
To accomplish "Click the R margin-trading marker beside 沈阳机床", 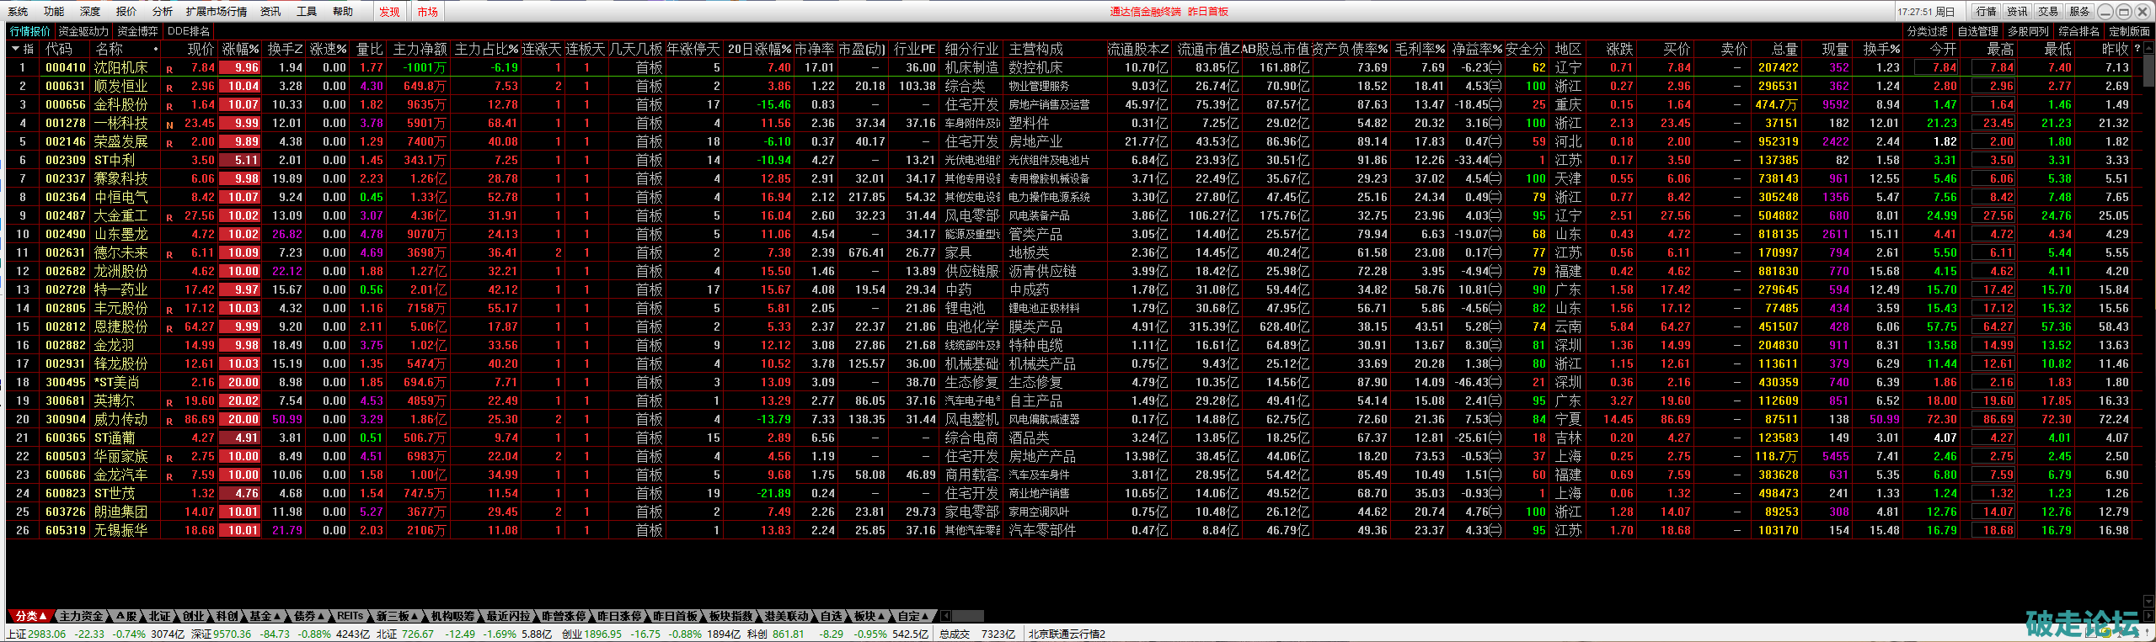I will tap(169, 69).
